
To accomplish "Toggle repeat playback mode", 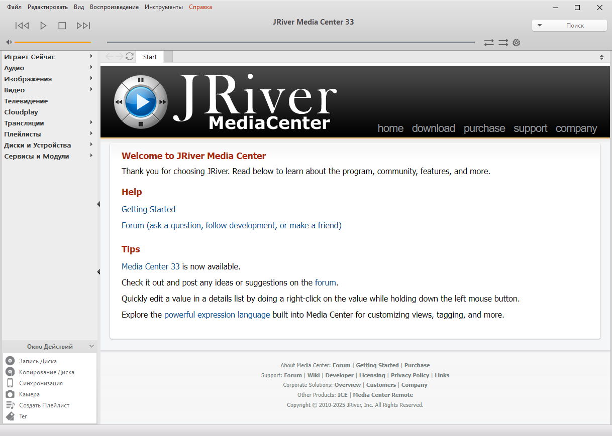I will [x=489, y=43].
